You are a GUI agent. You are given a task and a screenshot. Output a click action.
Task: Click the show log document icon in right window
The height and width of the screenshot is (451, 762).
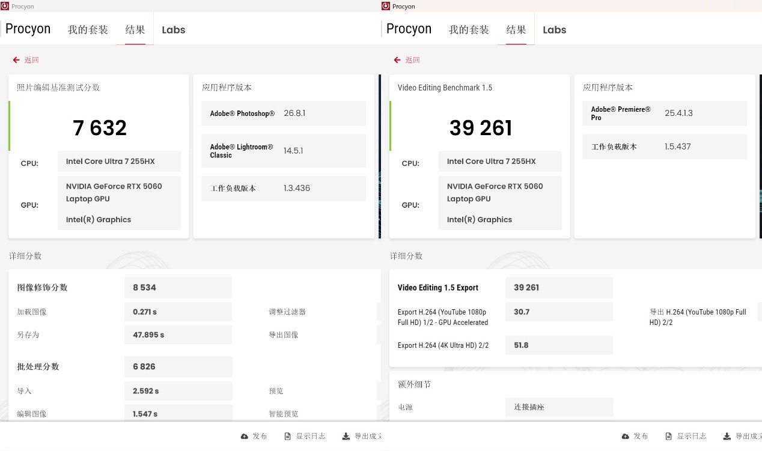click(669, 436)
